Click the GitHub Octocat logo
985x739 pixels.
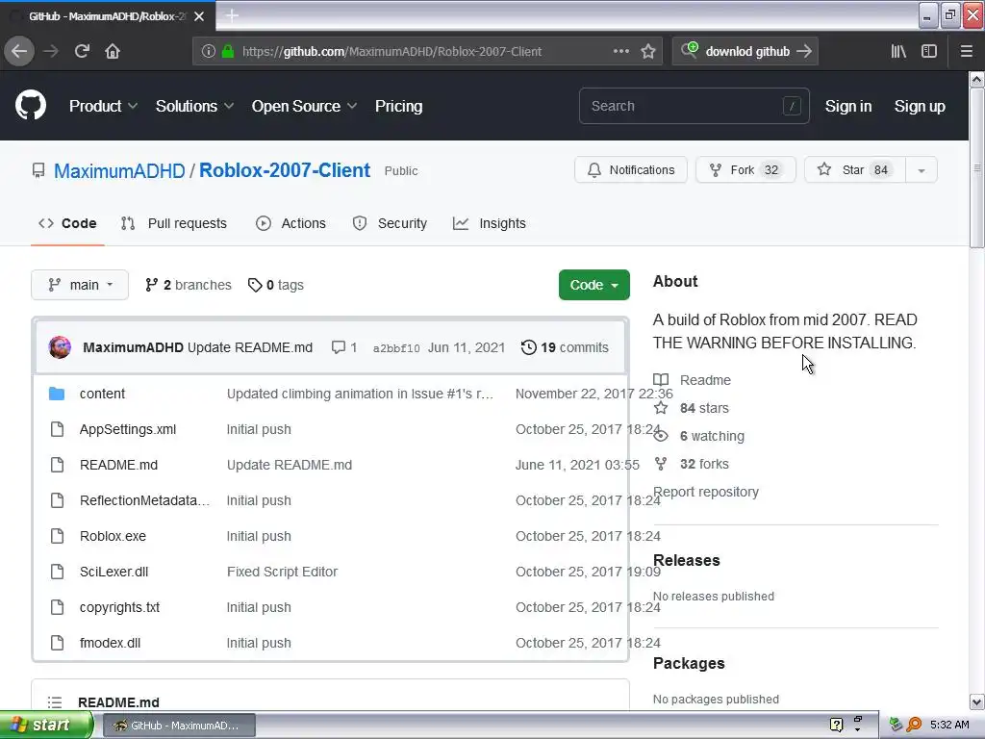[31, 106]
